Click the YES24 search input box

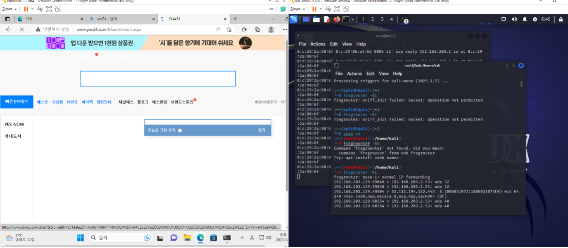[157, 79]
